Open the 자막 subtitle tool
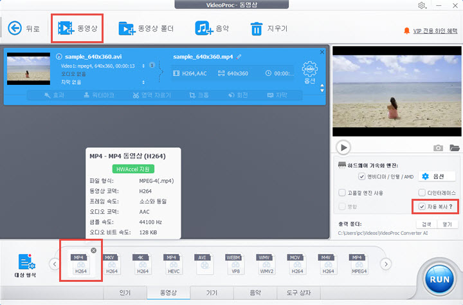Viewport: 463px width, 305px height. (x=277, y=95)
